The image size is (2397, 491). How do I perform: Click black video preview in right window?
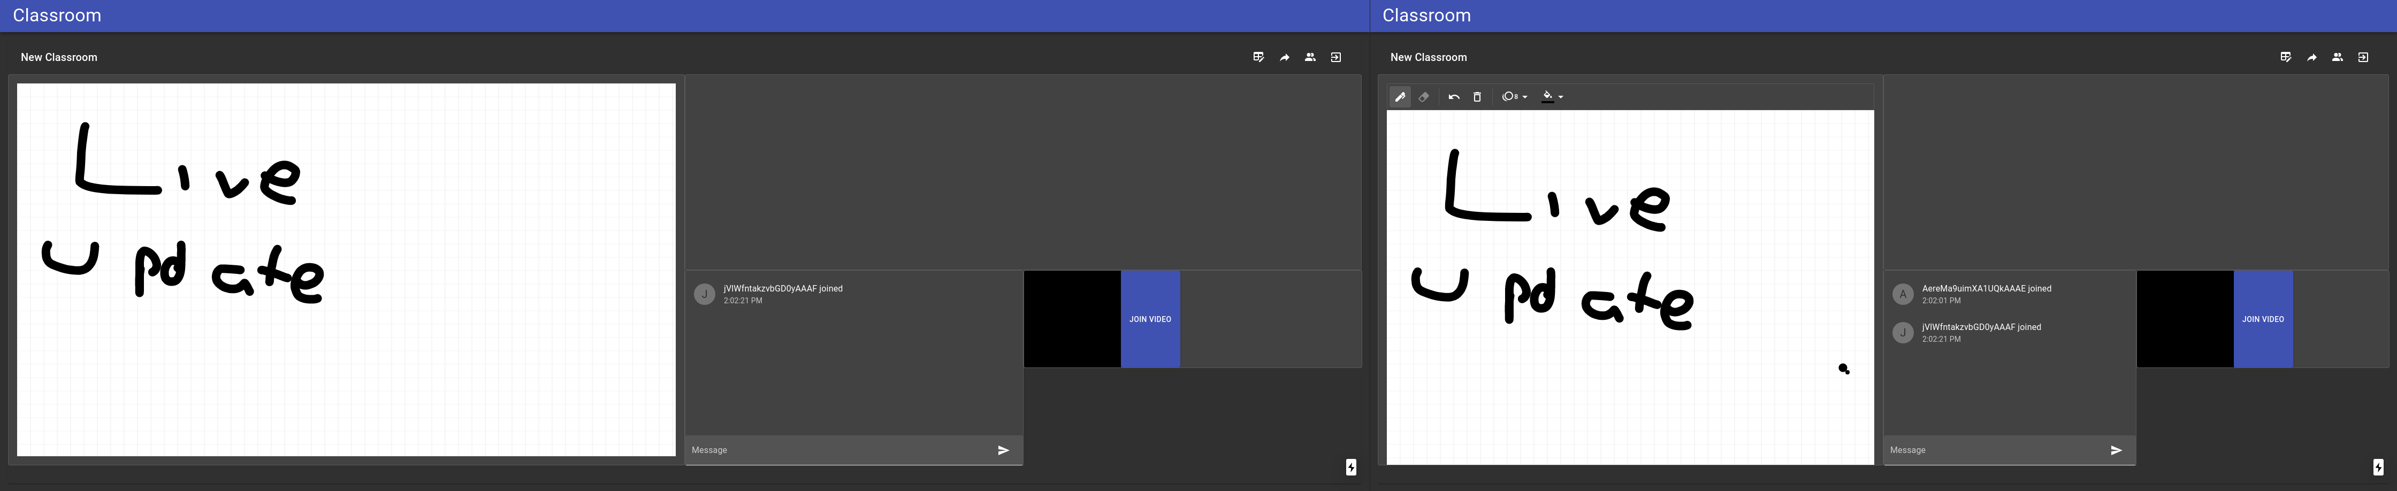tap(2186, 319)
